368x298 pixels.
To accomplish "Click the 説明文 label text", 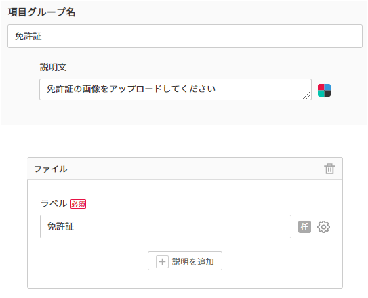I will [54, 68].
